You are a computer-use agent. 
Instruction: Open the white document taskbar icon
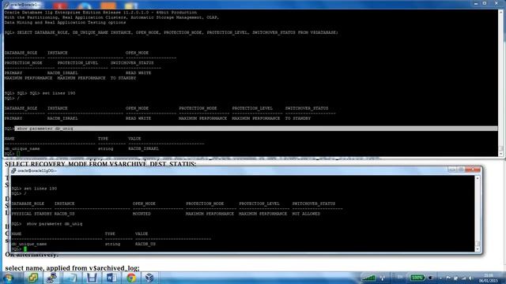coord(72,278)
